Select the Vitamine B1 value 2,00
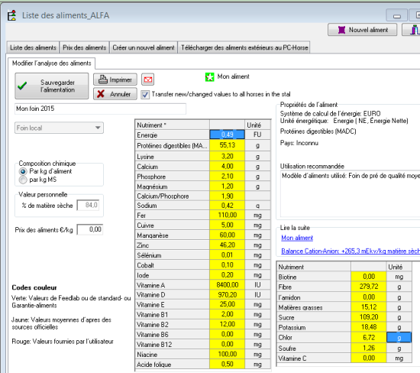The height and width of the screenshot is (373, 420). (x=227, y=314)
